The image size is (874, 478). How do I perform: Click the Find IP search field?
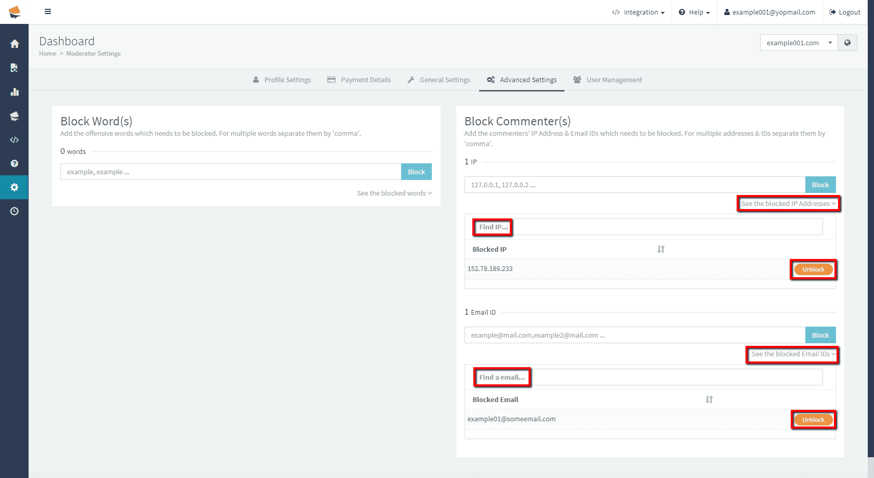[647, 227]
